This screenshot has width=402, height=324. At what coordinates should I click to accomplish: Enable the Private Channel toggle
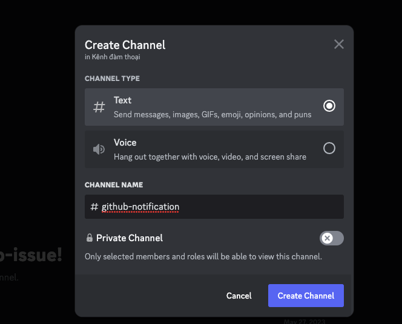click(x=332, y=238)
